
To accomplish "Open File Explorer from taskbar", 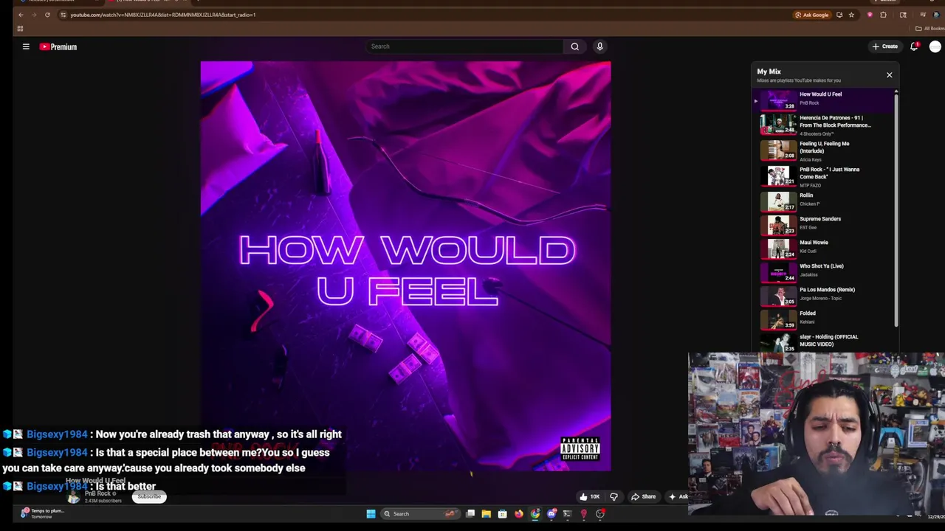I will pos(486,514).
